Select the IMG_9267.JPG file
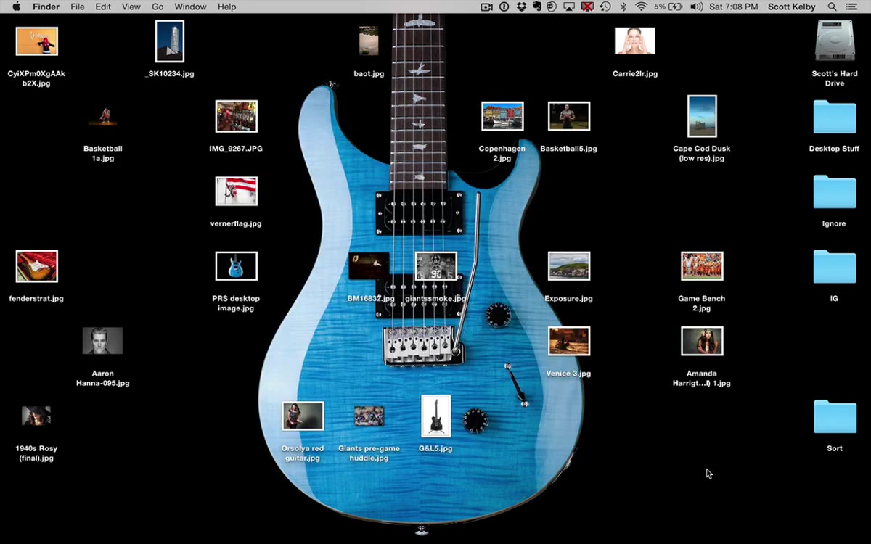This screenshot has width=871, height=544. coord(236,116)
